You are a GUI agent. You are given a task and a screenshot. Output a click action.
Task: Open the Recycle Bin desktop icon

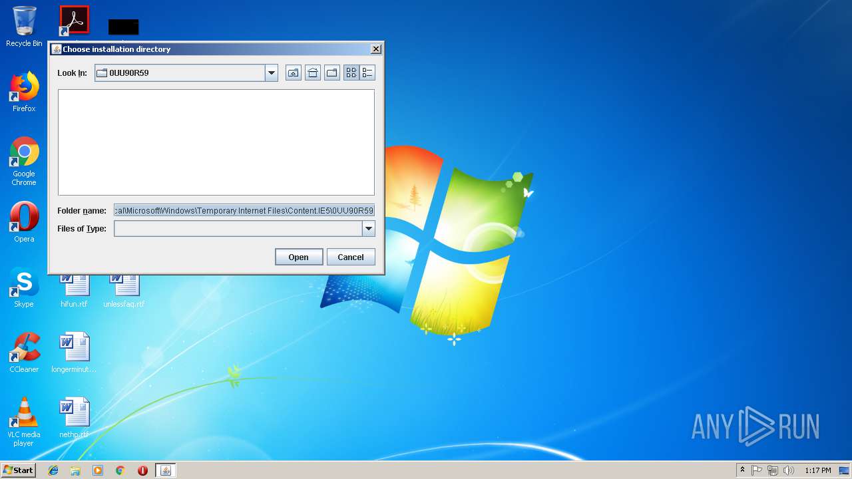[x=24, y=27]
